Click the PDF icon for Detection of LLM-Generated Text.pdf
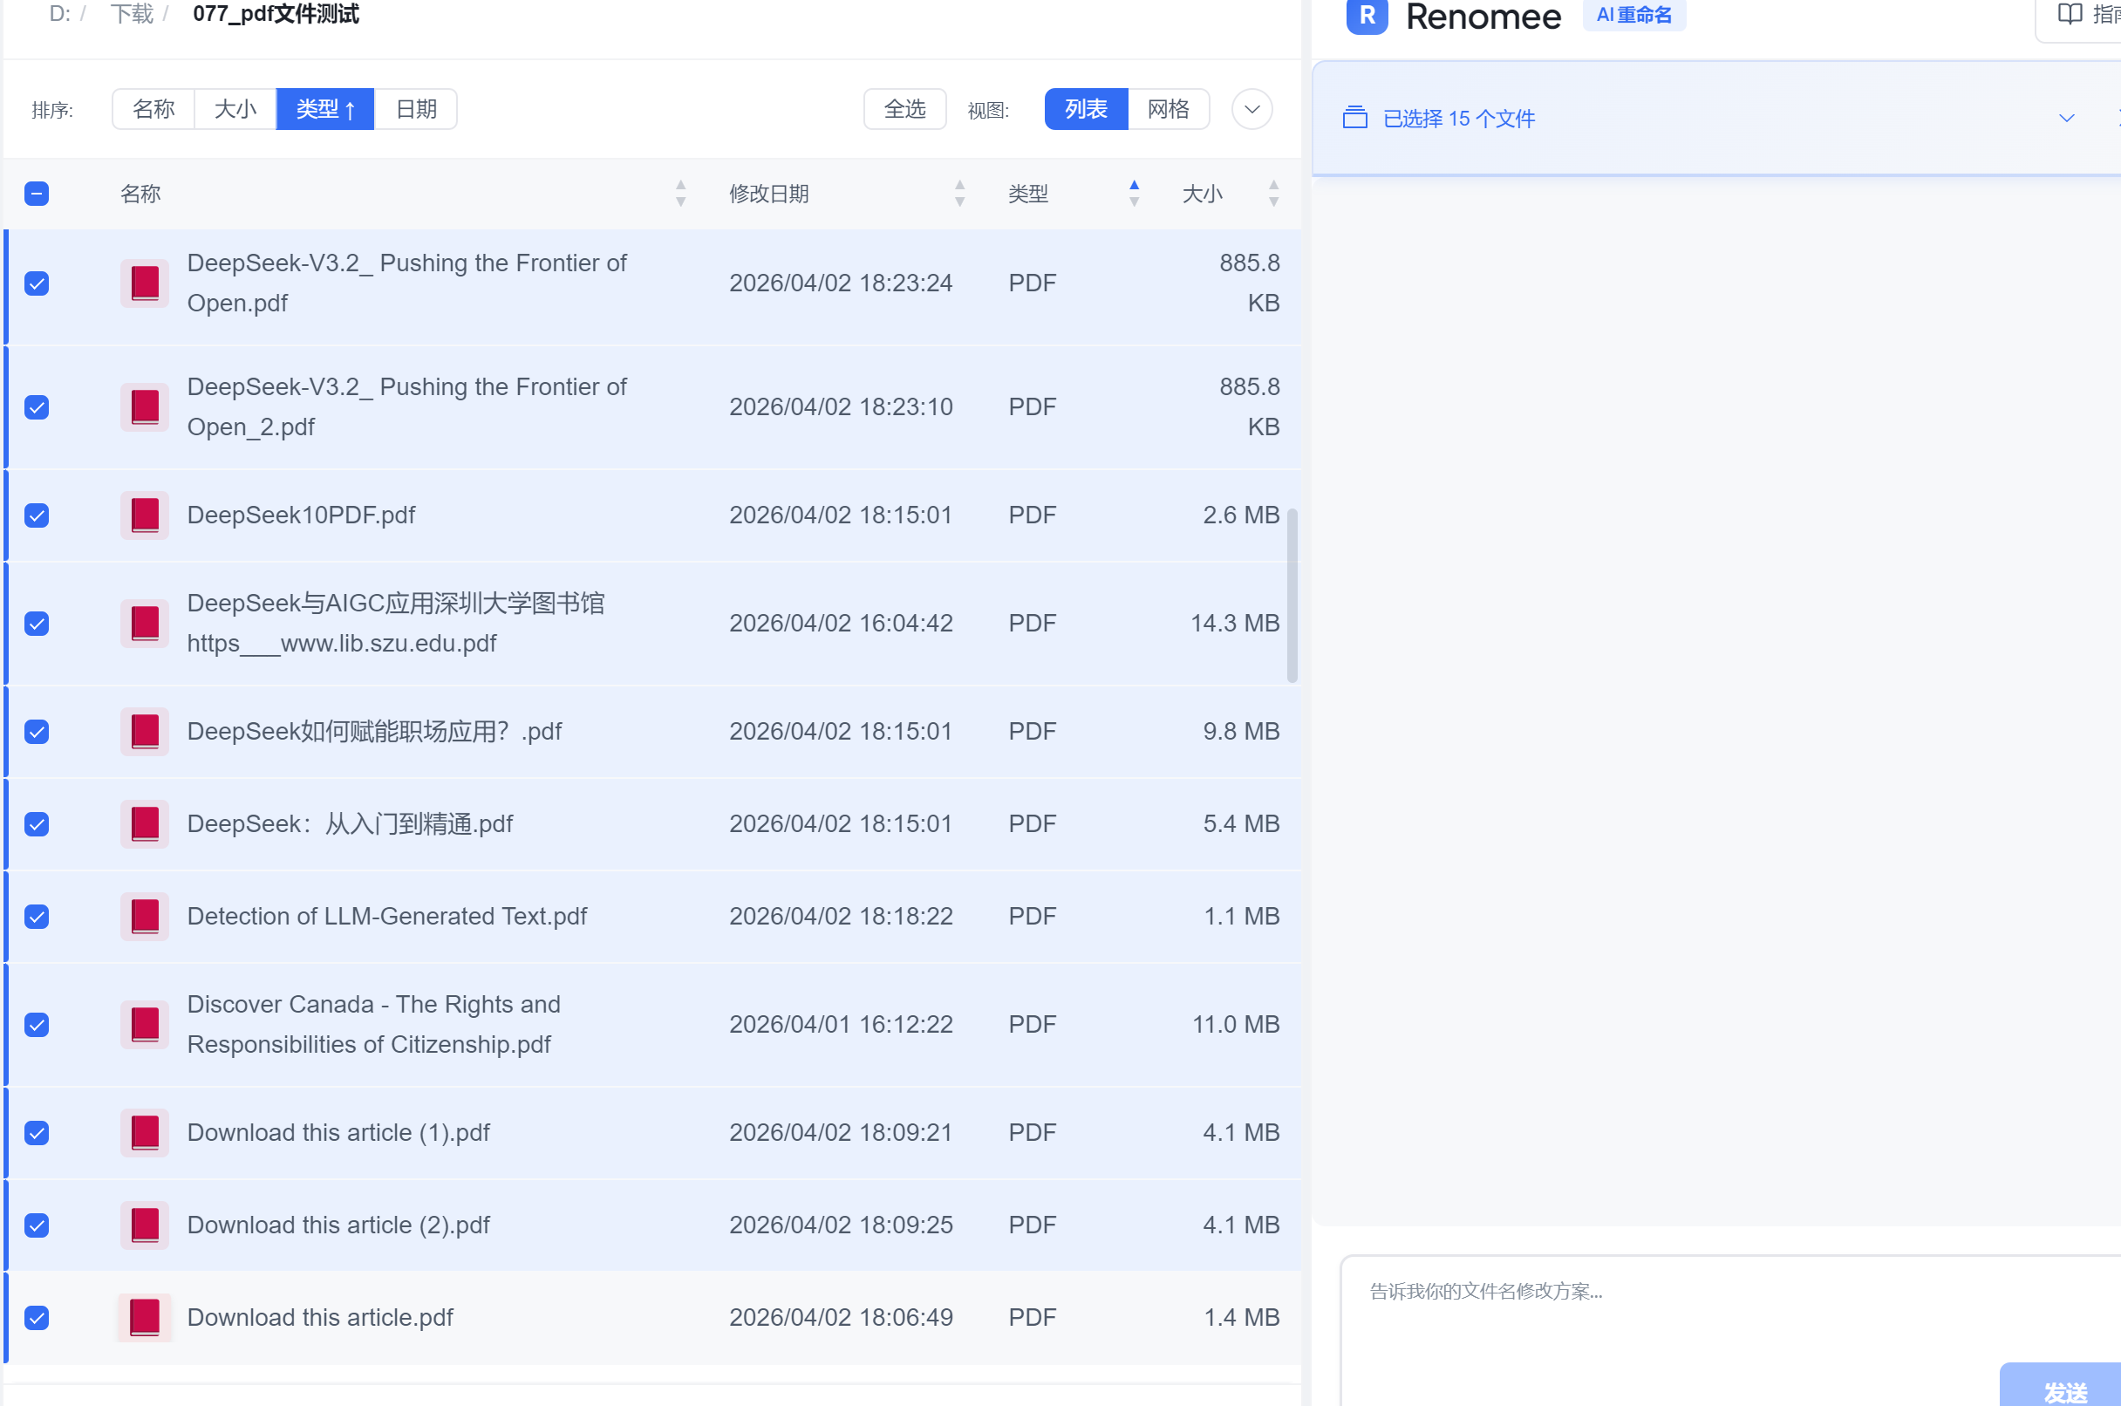 [144, 917]
